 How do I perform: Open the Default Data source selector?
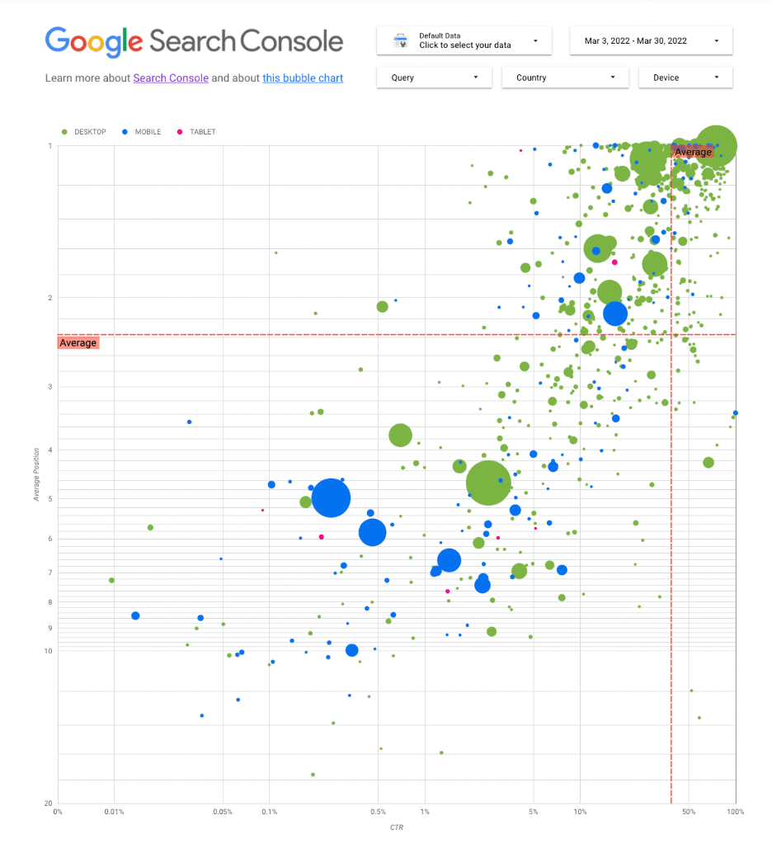[464, 40]
